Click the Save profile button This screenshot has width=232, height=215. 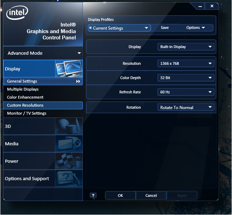(165, 28)
